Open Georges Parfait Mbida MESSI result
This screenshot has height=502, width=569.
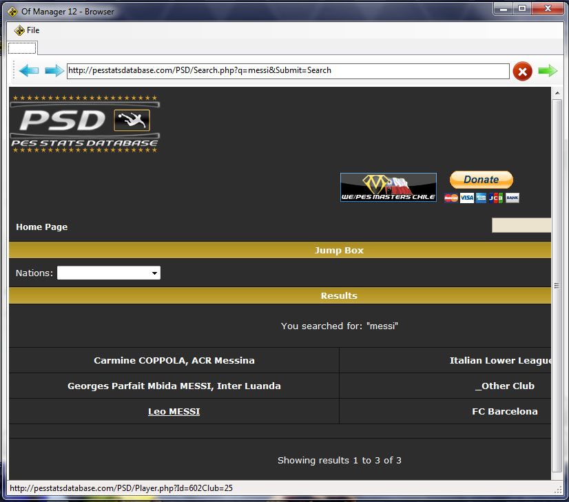click(x=174, y=386)
